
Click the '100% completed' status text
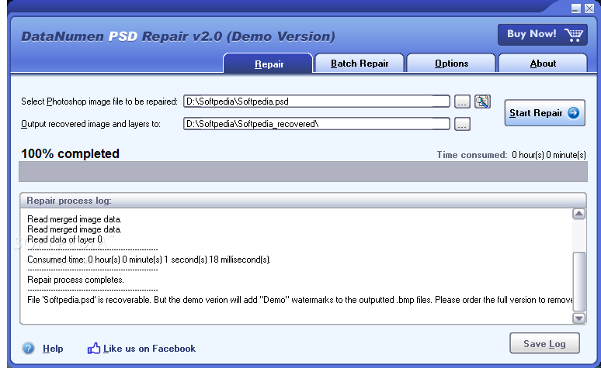(70, 153)
